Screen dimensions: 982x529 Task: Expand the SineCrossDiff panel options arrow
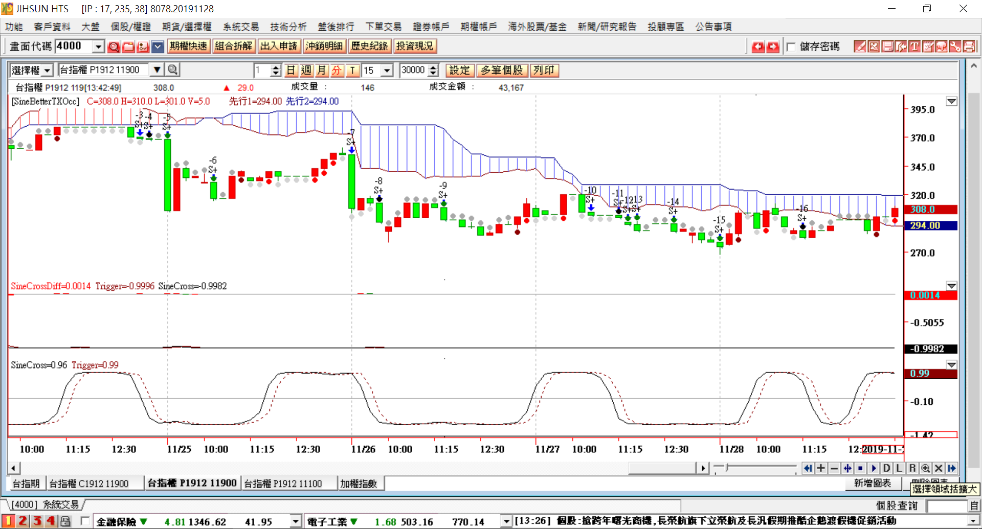point(951,286)
